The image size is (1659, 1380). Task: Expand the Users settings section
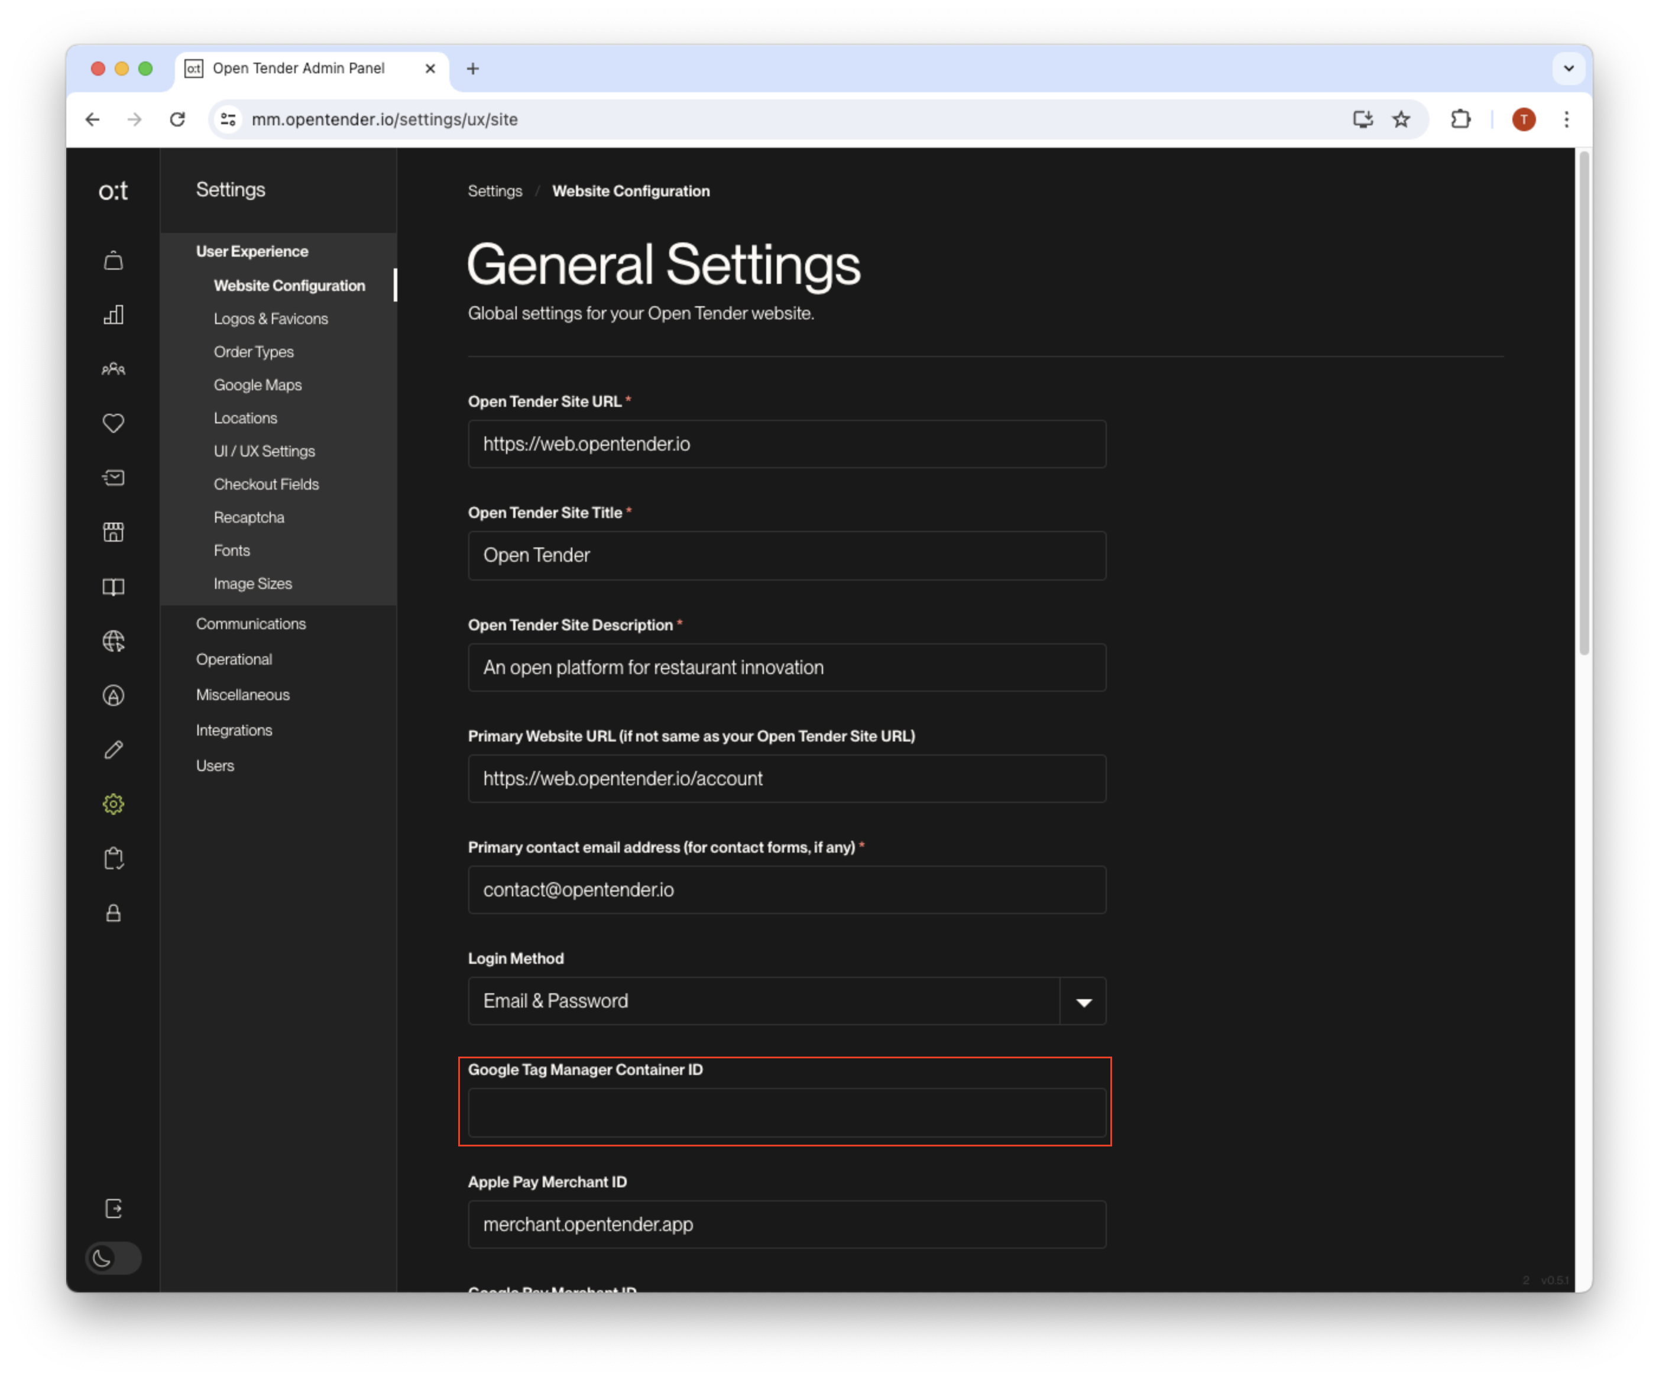(215, 766)
